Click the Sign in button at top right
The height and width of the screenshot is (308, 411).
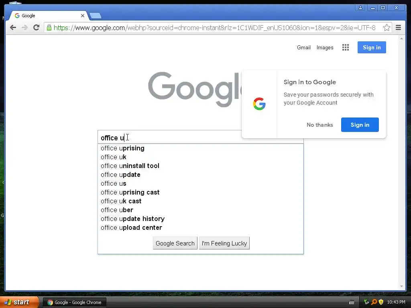[372, 47]
